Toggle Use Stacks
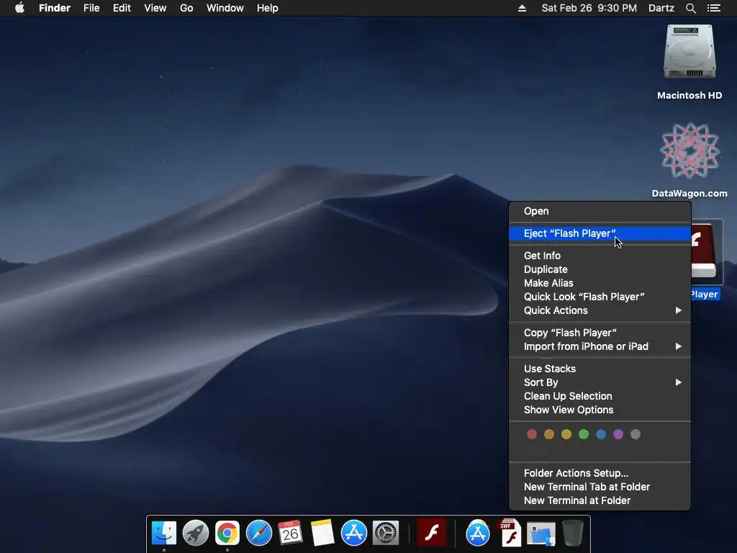The image size is (737, 553). click(x=600, y=369)
